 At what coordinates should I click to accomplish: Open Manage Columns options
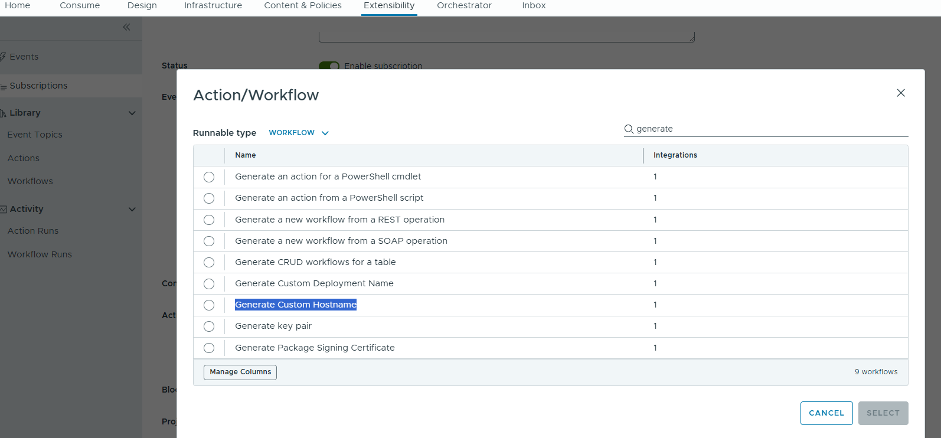pos(240,372)
